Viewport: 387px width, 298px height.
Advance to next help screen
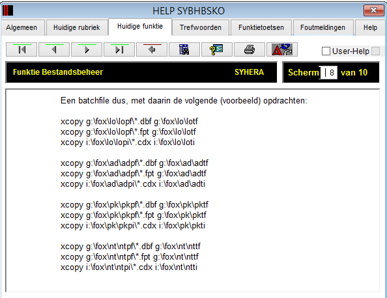pyautogui.click(x=87, y=49)
